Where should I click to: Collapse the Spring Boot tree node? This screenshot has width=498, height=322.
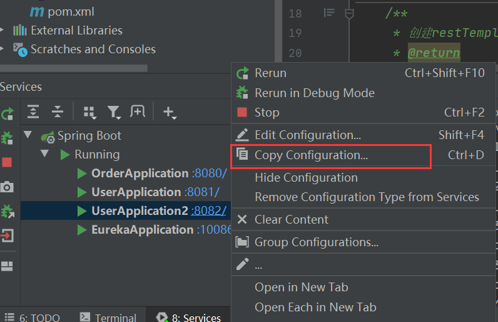pos(28,135)
